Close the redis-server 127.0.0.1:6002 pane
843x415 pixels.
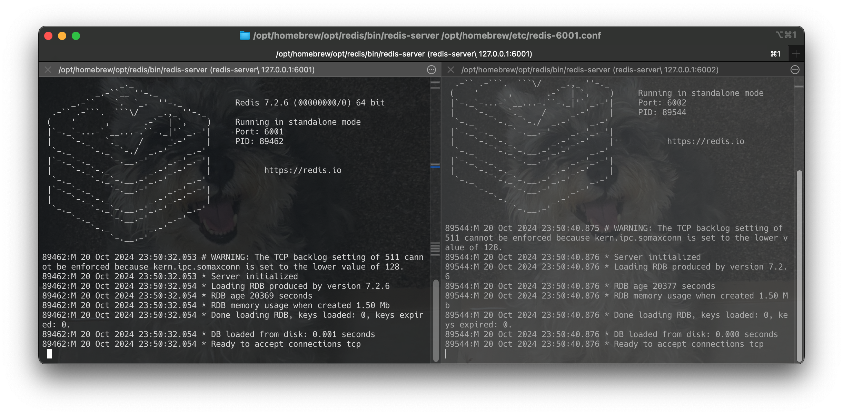coord(451,70)
